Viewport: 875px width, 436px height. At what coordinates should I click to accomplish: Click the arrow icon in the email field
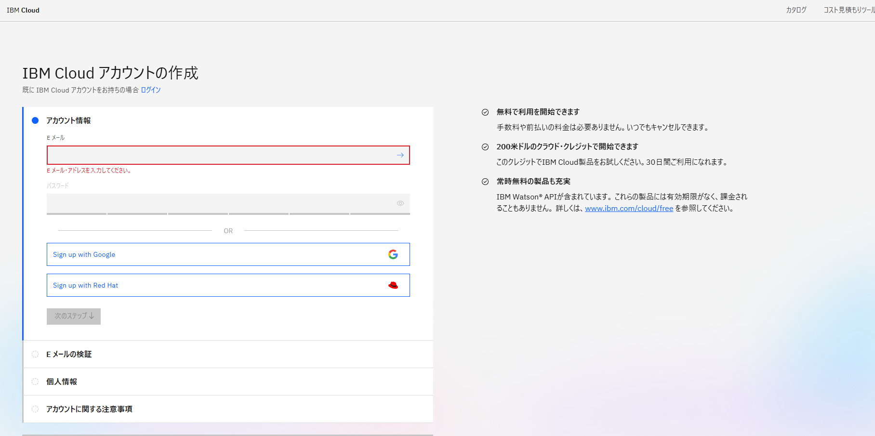(x=400, y=155)
